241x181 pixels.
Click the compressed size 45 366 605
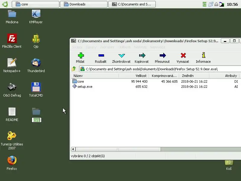click(x=169, y=81)
